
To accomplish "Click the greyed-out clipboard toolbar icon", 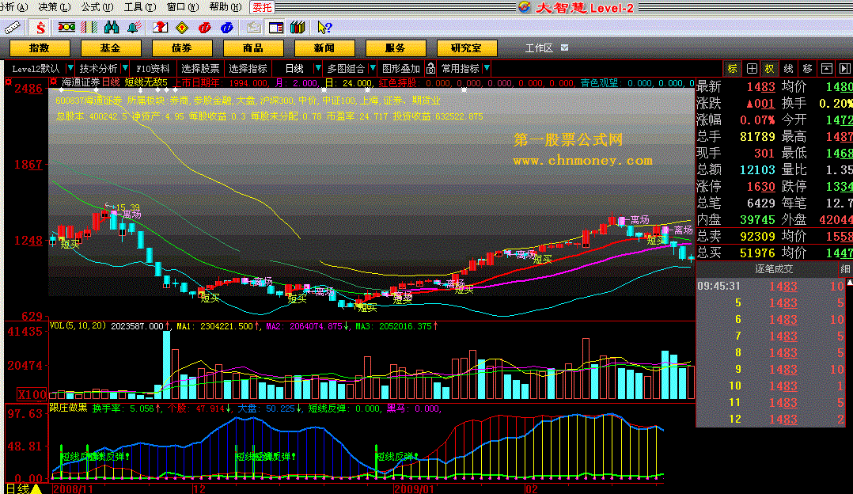I will [253, 27].
